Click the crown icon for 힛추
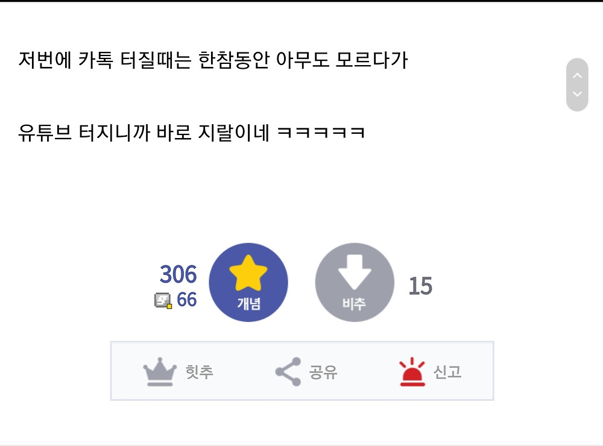603x446 pixels. click(x=160, y=372)
